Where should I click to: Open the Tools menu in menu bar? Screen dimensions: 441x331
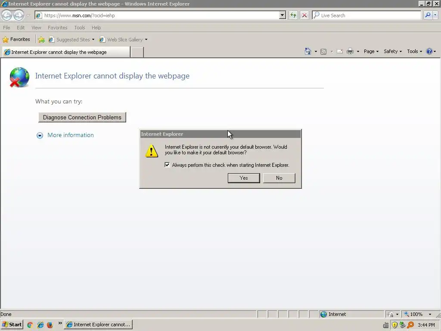[x=80, y=28]
